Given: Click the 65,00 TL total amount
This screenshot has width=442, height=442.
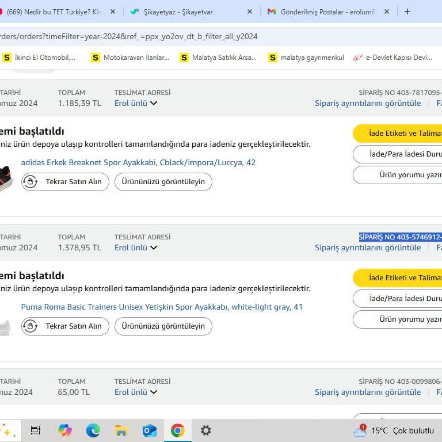Looking at the screenshot, I should pyautogui.click(x=74, y=392).
